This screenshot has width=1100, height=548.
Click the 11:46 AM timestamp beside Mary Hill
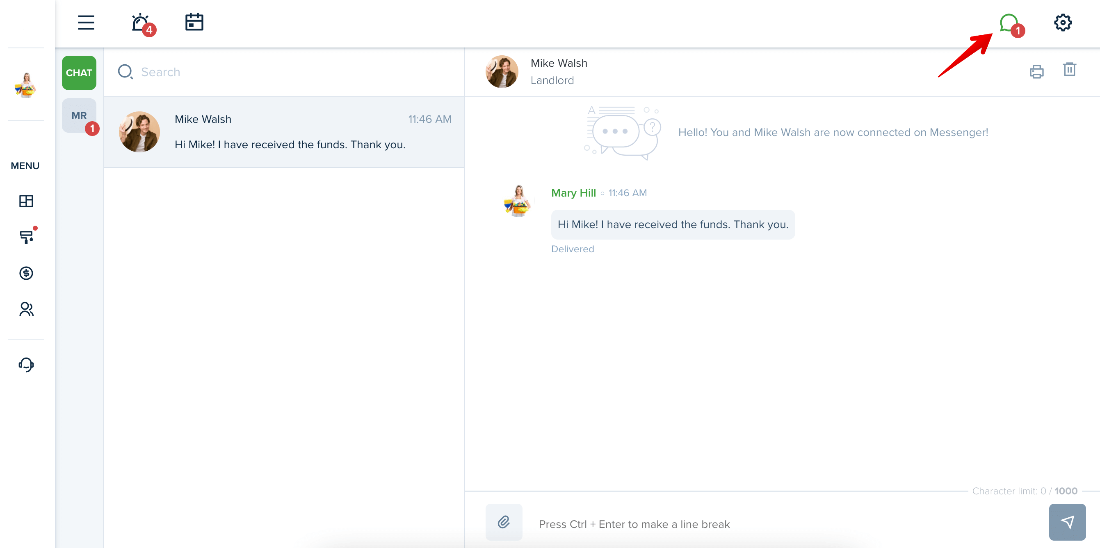pyautogui.click(x=627, y=193)
